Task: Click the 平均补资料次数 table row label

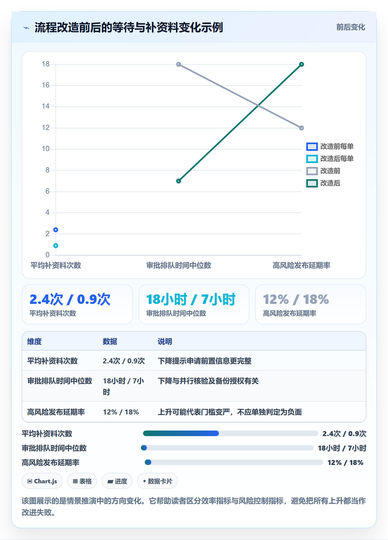Action: click(x=52, y=361)
